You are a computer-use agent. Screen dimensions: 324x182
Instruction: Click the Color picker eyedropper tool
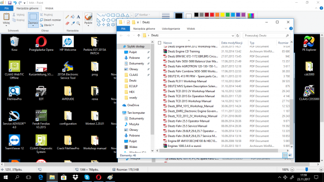[x=73, y=23]
